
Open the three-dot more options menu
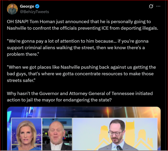pyautogui.click(x=158, y=6)
